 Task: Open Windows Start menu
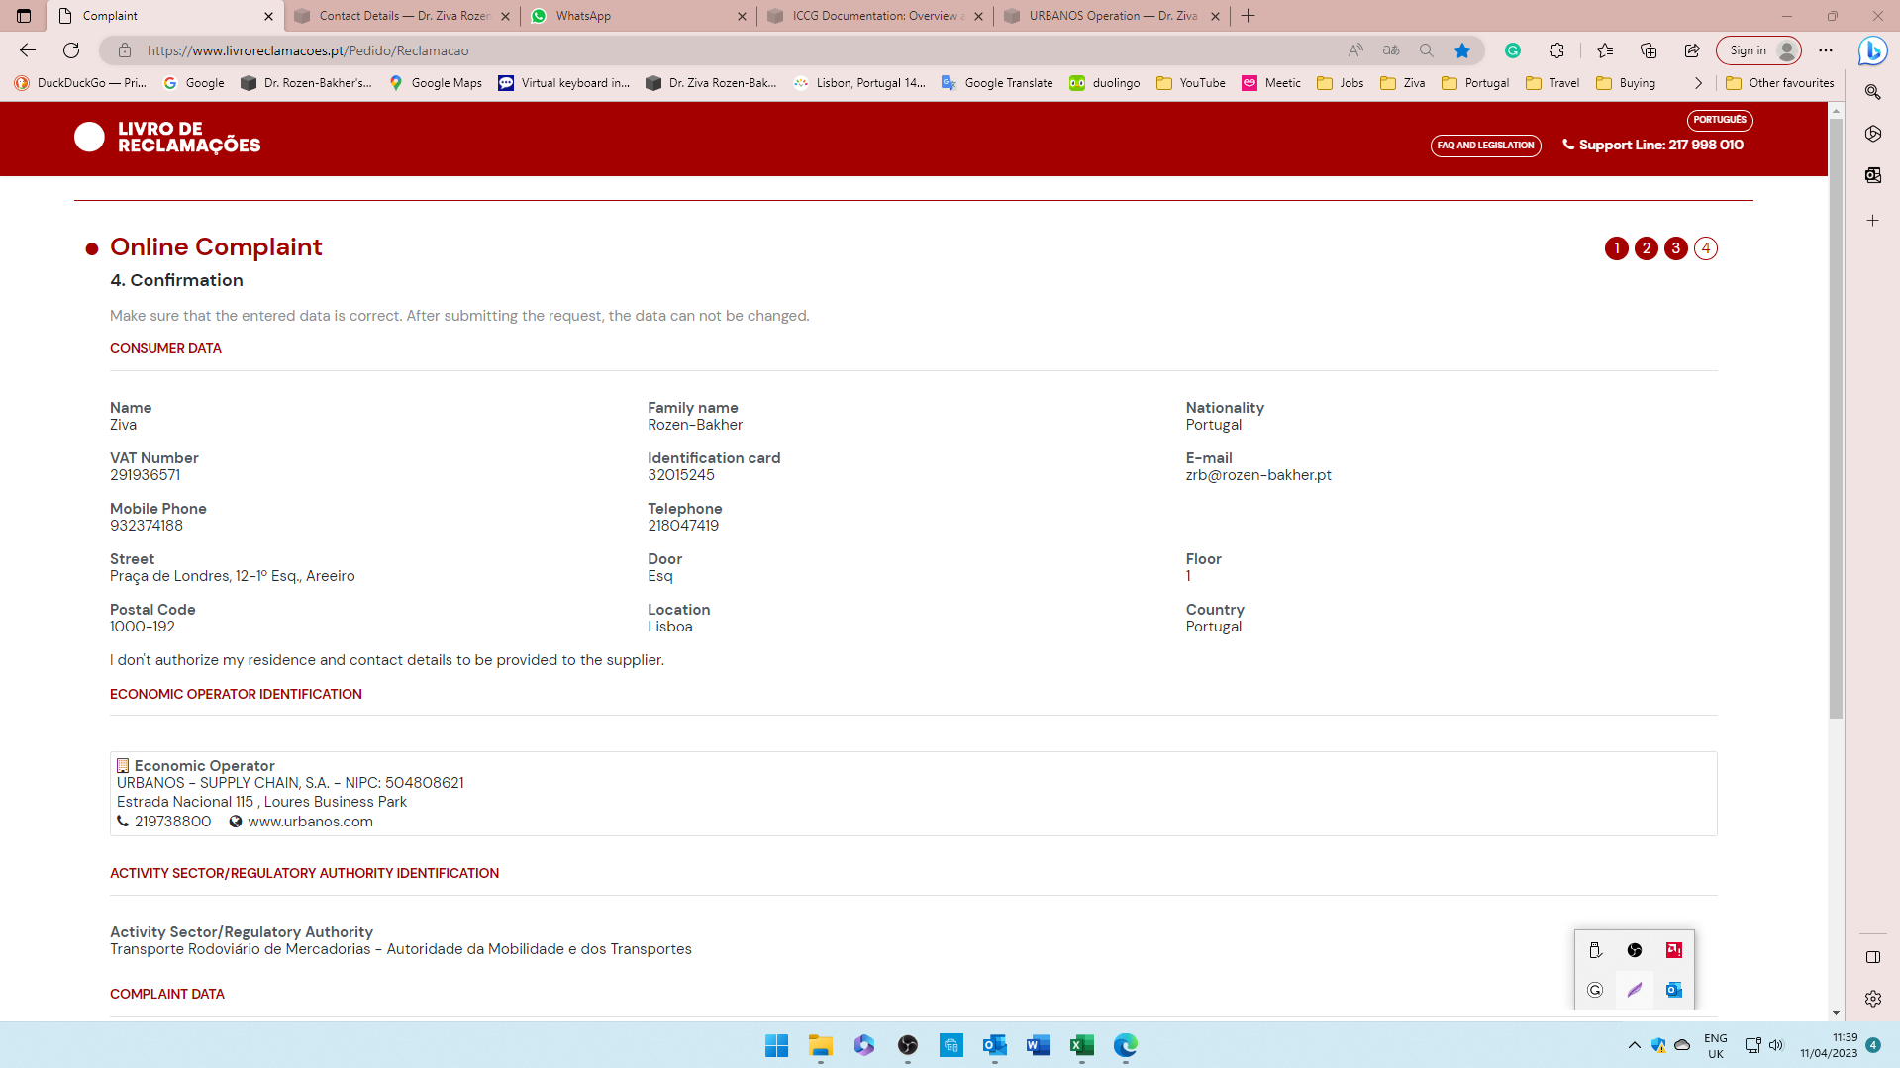tap(777, 1045)
